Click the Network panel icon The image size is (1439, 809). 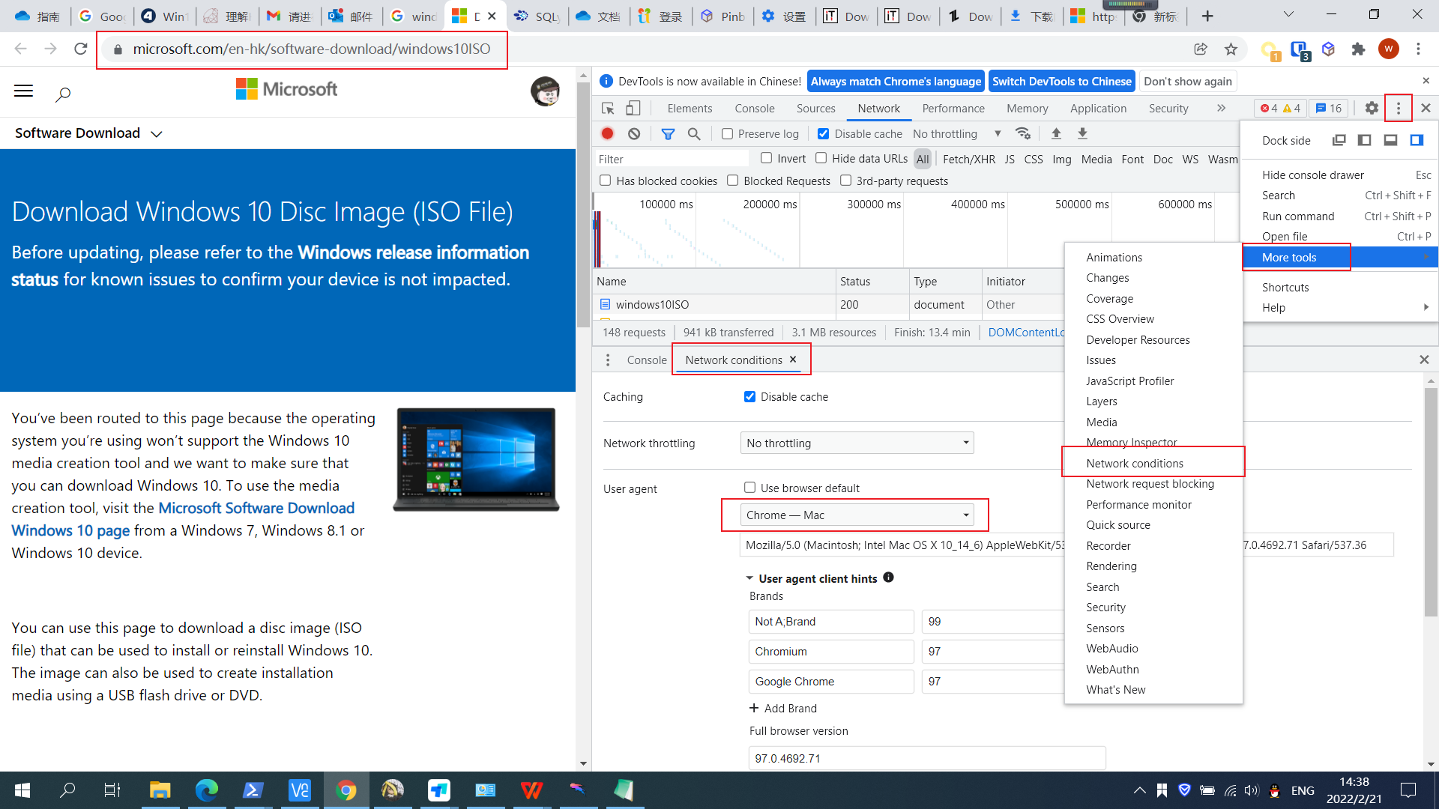[x=878, y=108]
